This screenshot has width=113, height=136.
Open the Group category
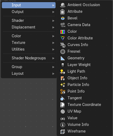click(29, 67)
